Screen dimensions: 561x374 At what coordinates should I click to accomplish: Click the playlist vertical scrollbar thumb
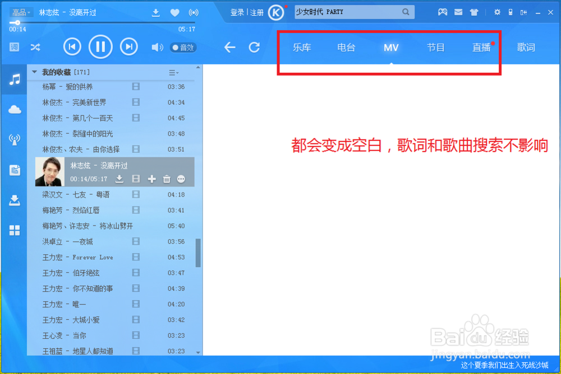pos(198,253)
